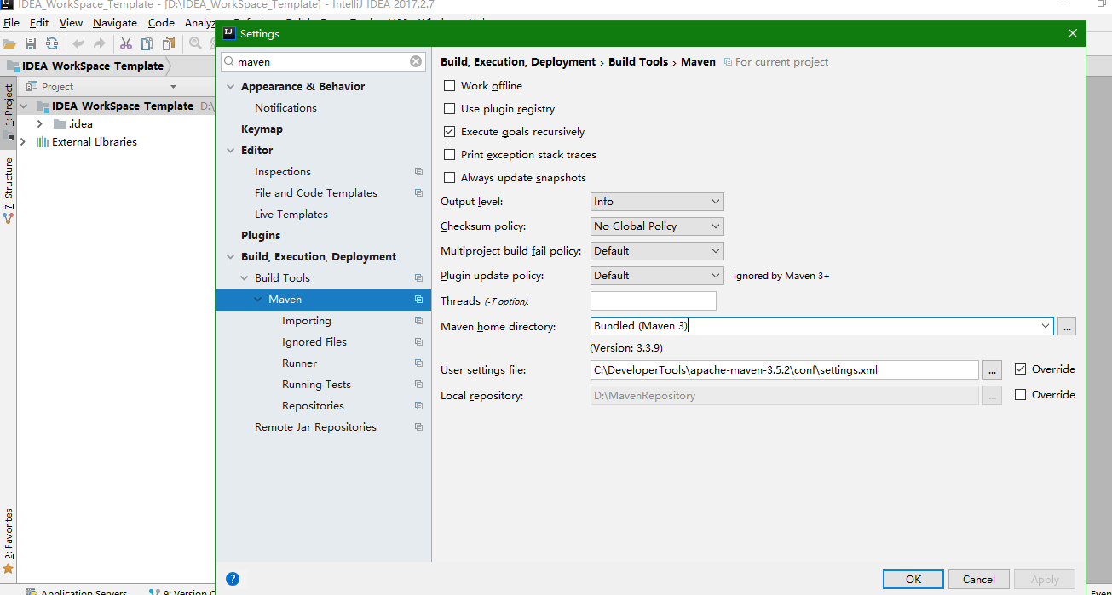Click the project-level icon beside Remote Jar Repositories
This screenshot has width=1112, height=595.
click(418, 427)
